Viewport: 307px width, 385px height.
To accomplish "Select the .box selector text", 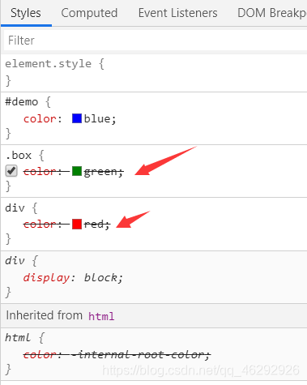I will click(x=19, y=155).
